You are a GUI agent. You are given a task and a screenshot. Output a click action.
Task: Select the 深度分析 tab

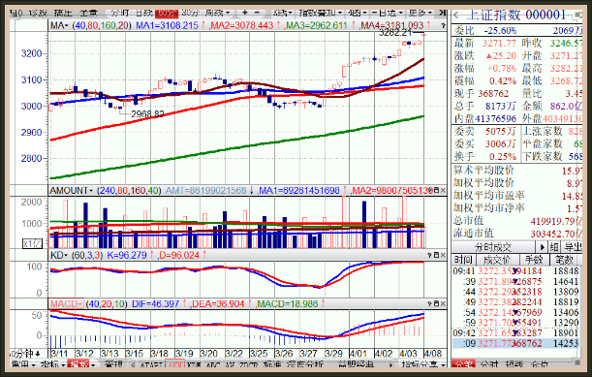point(305,364)
